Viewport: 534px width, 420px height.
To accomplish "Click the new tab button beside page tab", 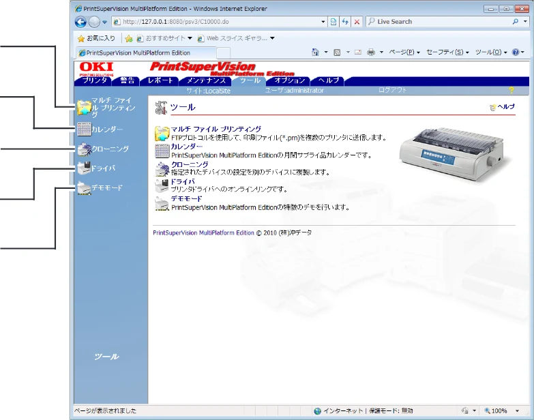I will 224,52.
